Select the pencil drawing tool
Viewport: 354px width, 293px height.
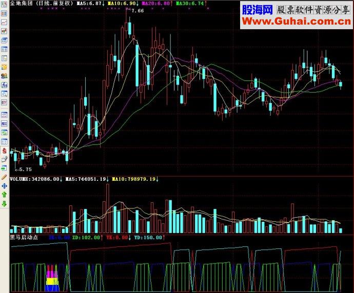[x=4, y=177]
